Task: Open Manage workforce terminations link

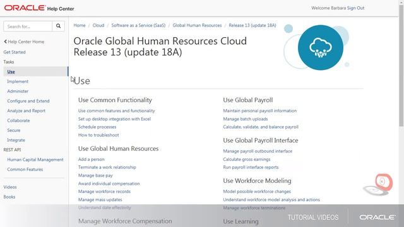Action: pyautogui.click(x=254, y=207)
